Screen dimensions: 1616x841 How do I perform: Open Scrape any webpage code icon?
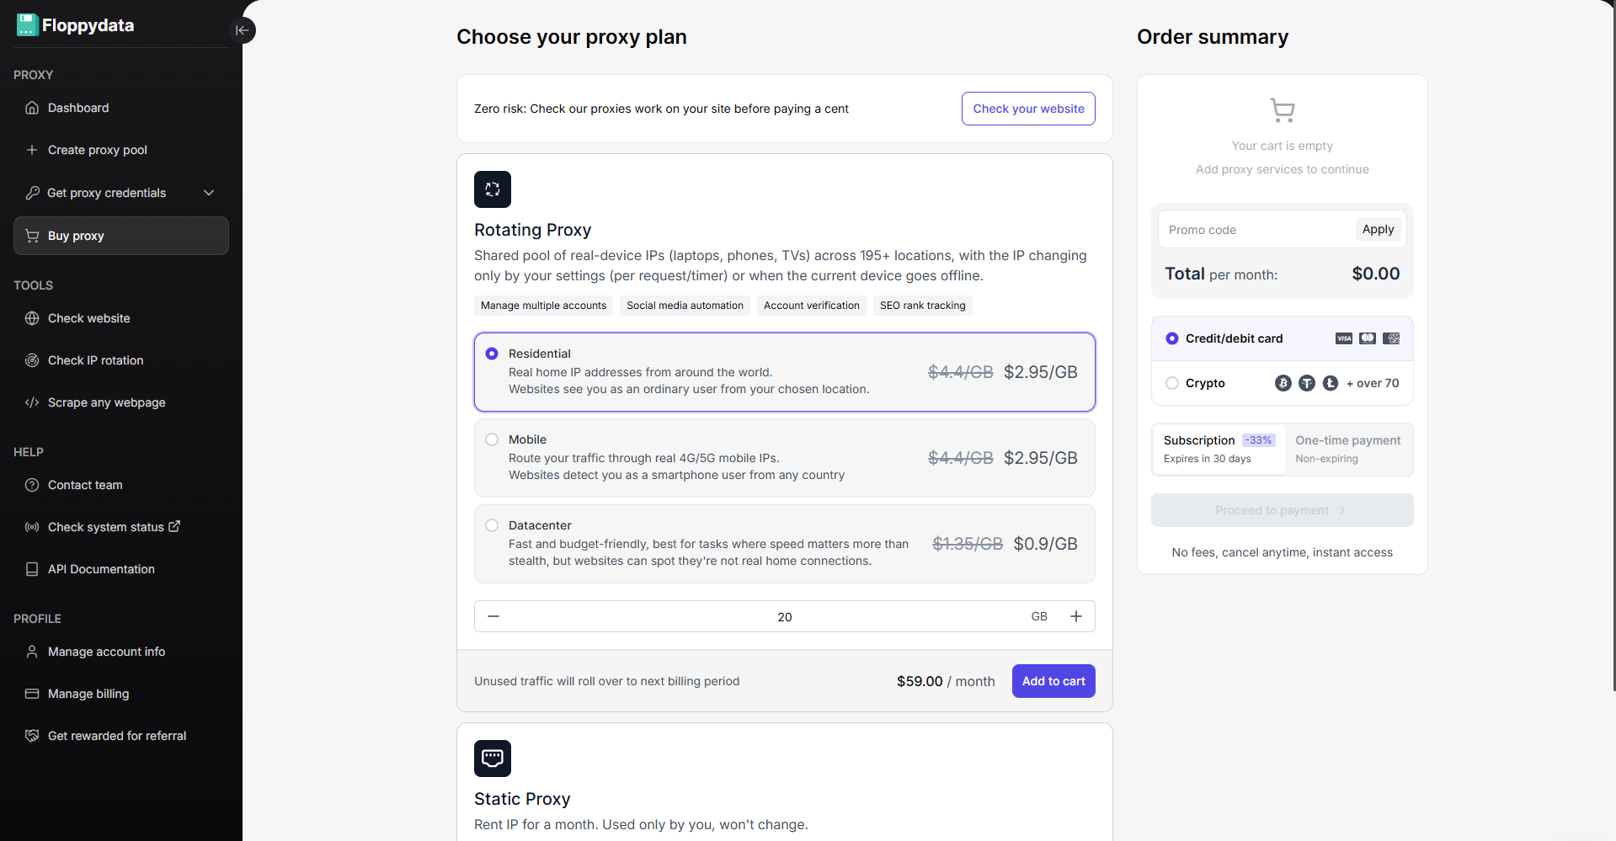(x=32, y=402)
